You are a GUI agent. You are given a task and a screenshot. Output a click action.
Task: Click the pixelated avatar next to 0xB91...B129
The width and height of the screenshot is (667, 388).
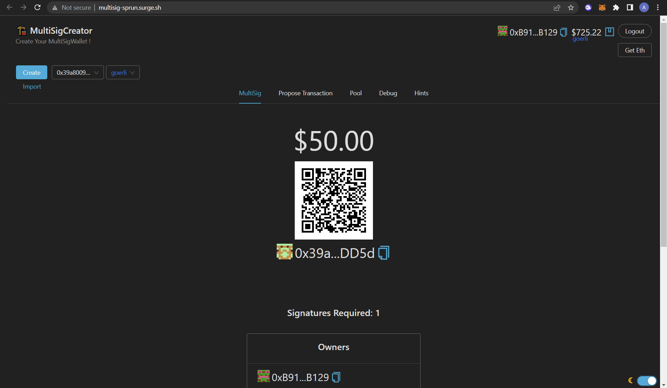pos(502,31)
